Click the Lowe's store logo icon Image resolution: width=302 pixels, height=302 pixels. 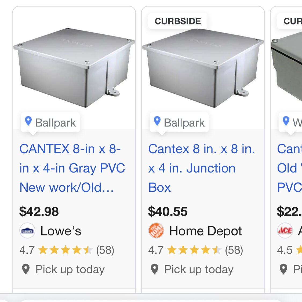coord(27,231)
